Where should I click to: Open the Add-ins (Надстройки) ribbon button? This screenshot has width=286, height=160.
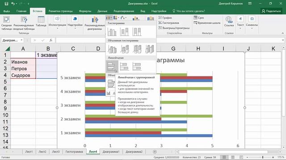tap(75, 23)
